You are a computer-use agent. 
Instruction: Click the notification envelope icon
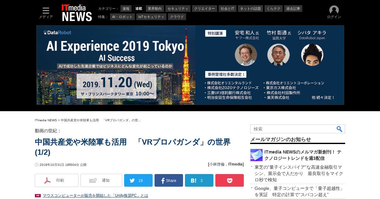click(x=93, y=180)
